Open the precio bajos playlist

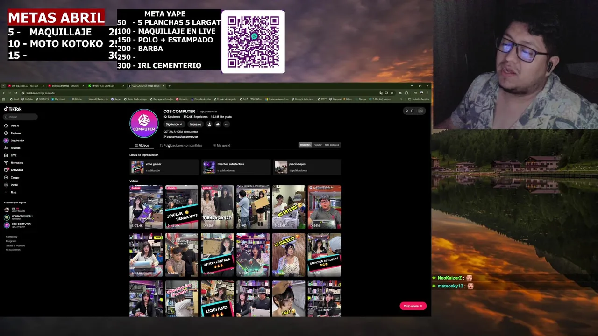click(x=307, y=167)
